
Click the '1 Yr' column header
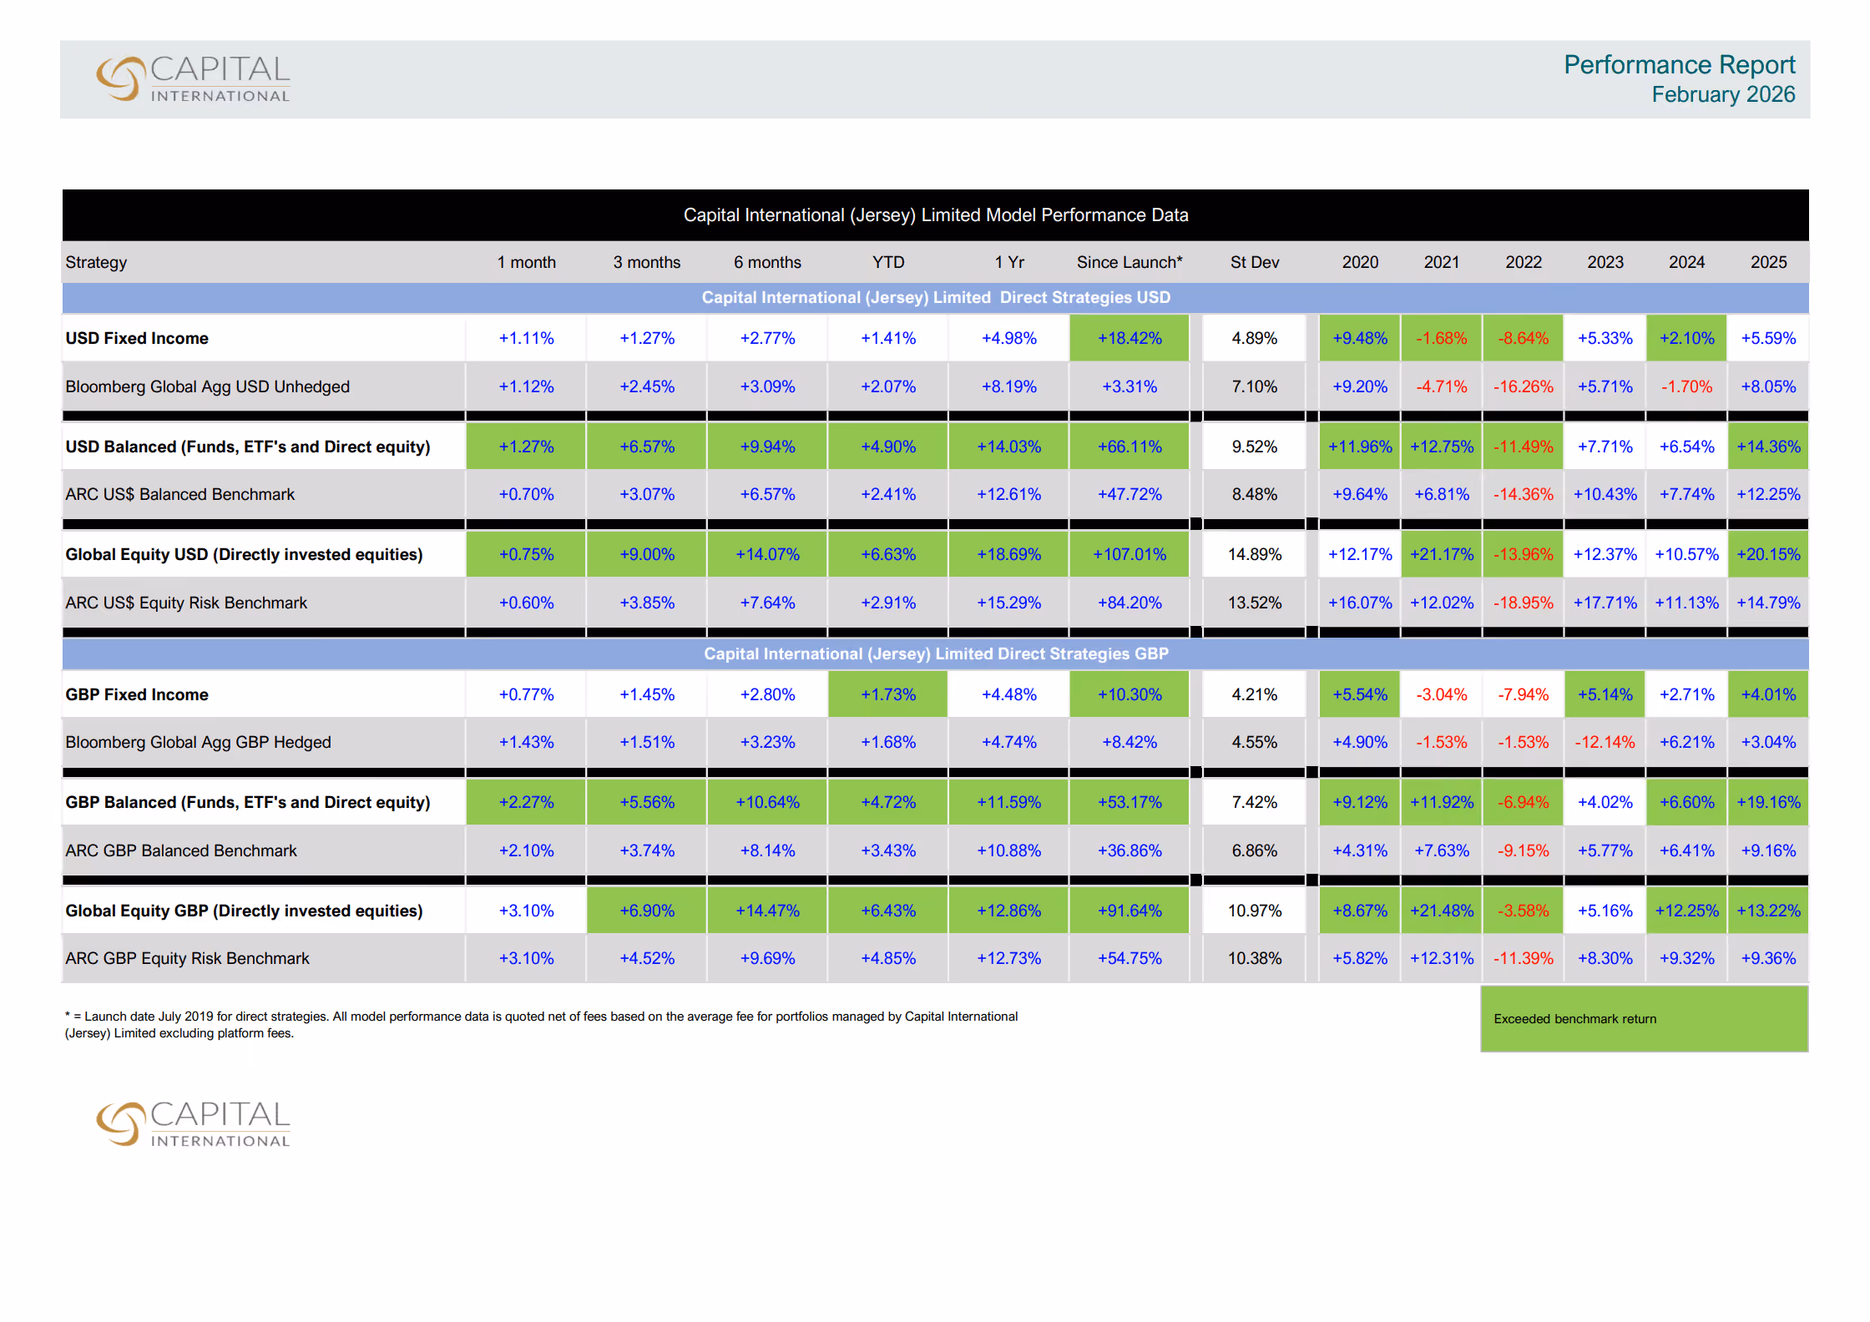(x=1009, y=262)
